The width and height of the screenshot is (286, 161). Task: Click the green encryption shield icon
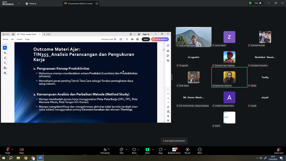pyautogui.click(x=250, y=3)
